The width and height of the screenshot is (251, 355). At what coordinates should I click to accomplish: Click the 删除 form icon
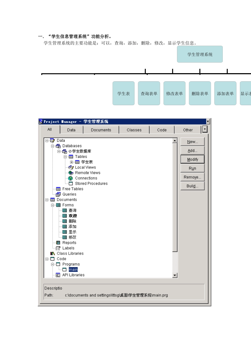(64, 221)
